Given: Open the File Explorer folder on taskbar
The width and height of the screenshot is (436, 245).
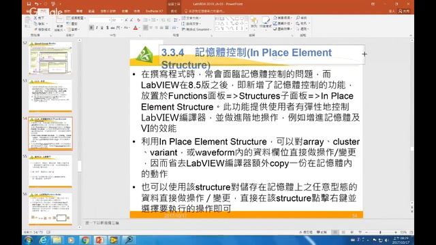Looking at the screenshot, I should point(57,240).
